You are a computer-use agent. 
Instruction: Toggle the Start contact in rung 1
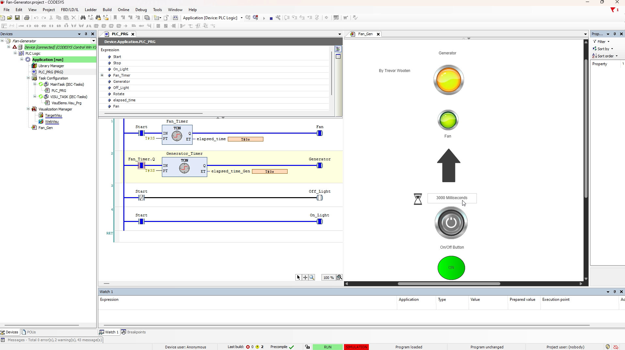141,133
